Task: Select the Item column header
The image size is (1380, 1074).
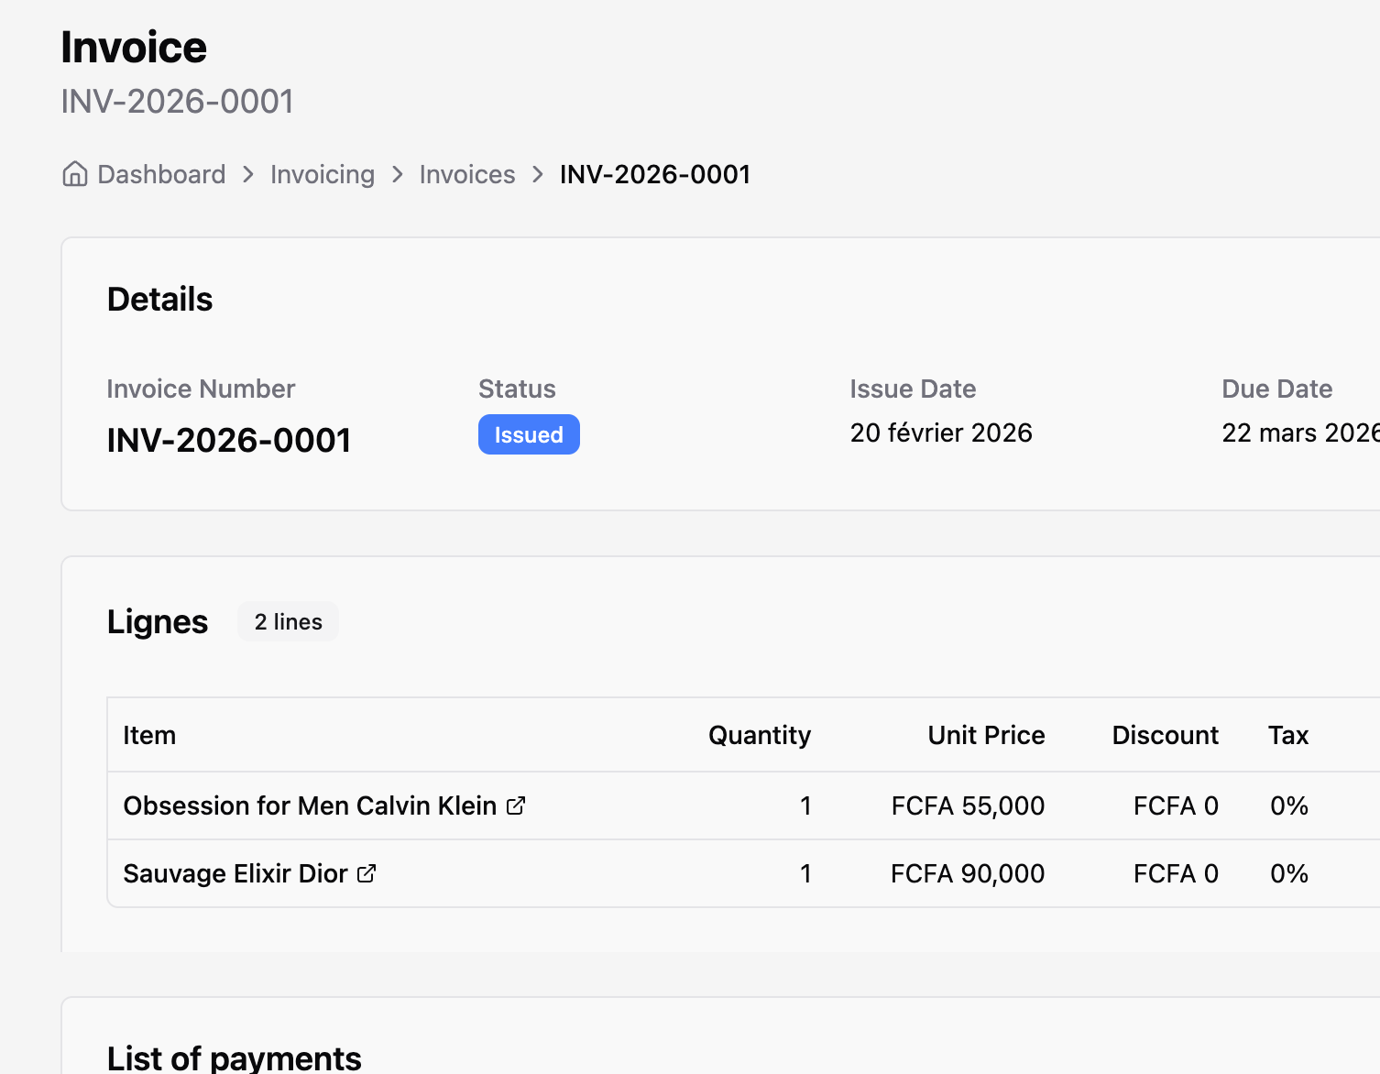Action: coord(149,735)
